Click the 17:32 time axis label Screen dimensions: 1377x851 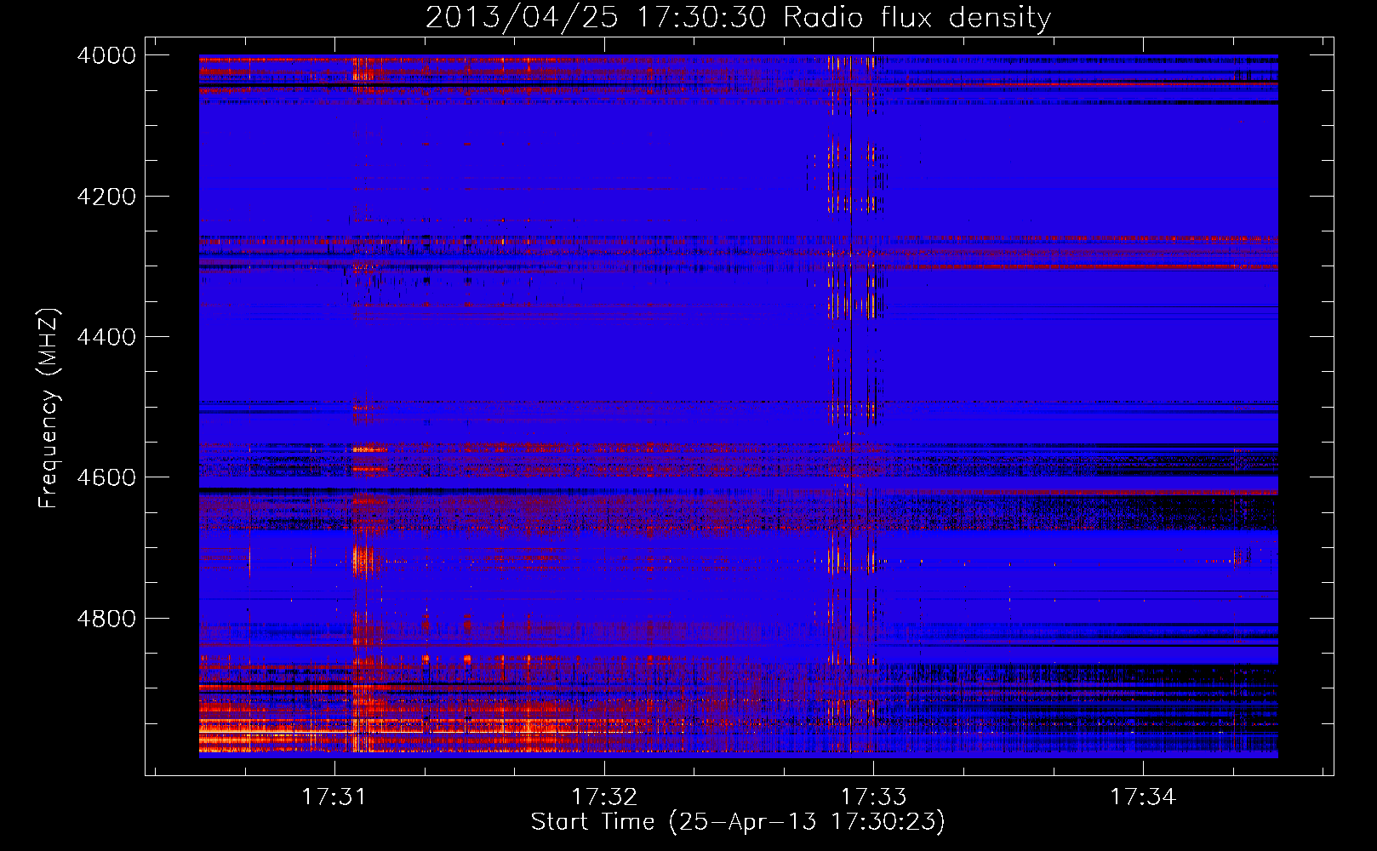[604, 797]
